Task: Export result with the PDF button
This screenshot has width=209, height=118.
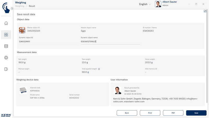Action: [x=173, y=113]
